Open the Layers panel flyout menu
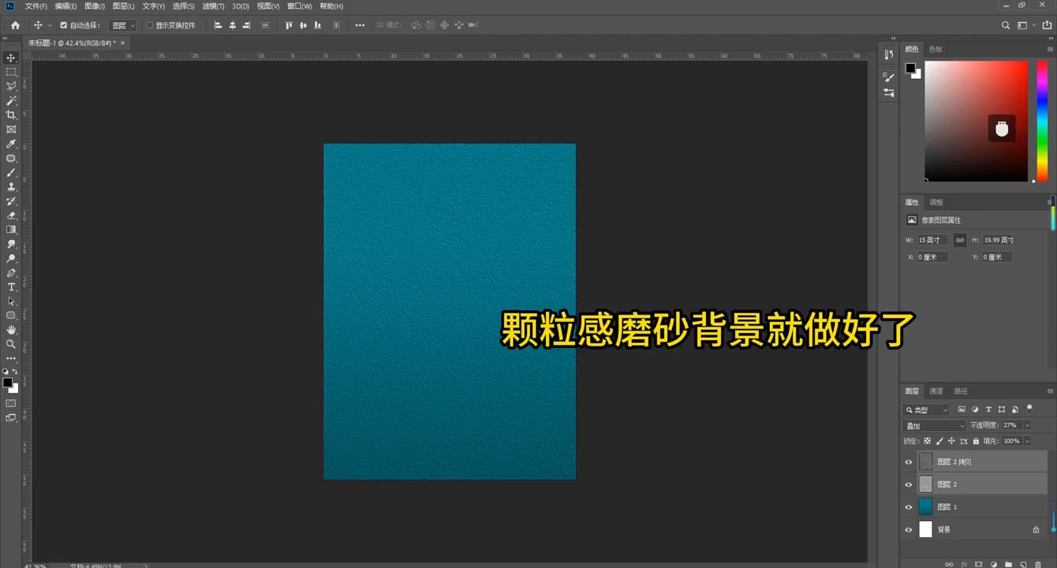The width and height of the screenshot is (1057, 568). [x=1050, y=391]
